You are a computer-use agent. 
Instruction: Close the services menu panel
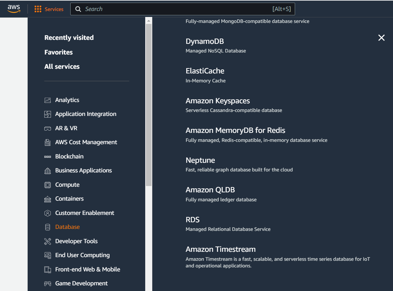point(381,38)
